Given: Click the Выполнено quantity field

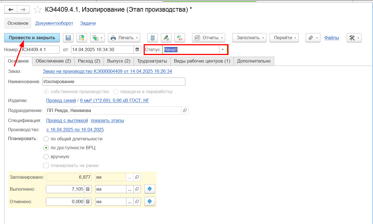Looking at the screenshot, I should pos(65,189).
